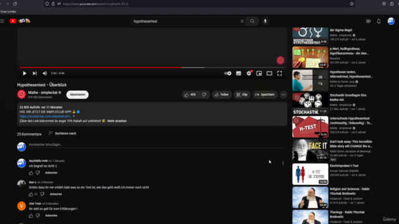Open the simpleclub.com unlimited link
399x224 pixels.
pyautogui.click(x=46, y=116)
